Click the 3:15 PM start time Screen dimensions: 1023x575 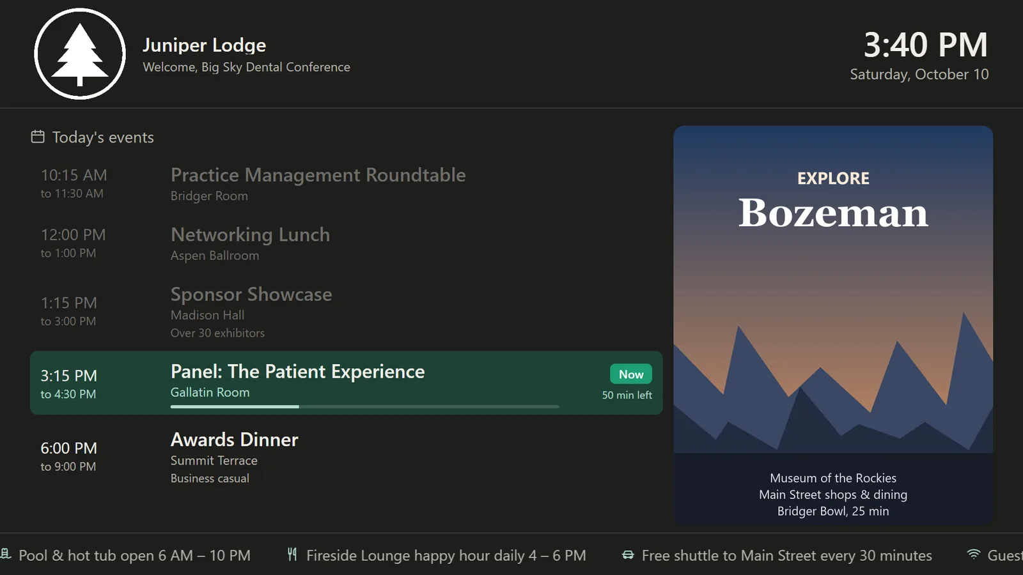click(69, 376)
